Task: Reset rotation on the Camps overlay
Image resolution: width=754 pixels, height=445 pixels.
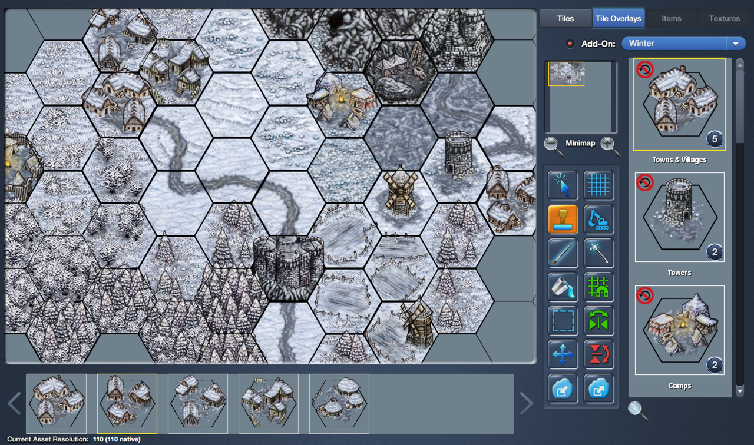Action: [645, 296]
